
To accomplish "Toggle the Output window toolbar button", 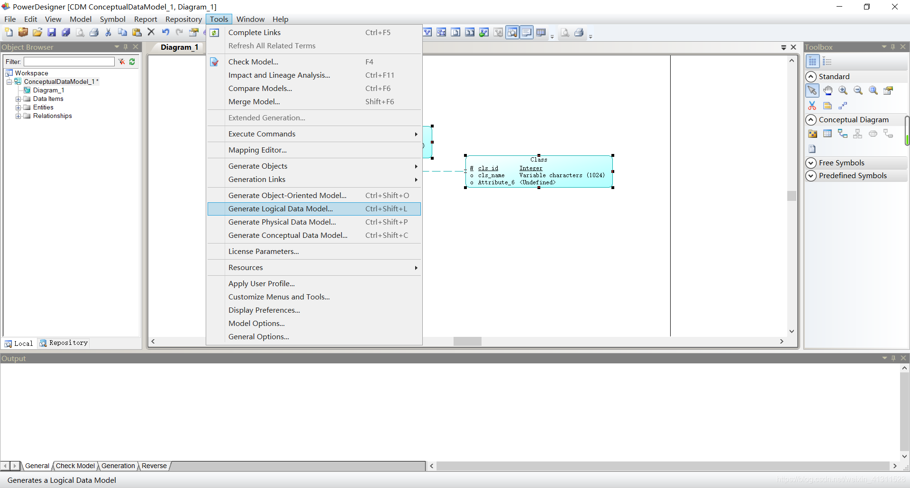I will click(x=527, y=32).
